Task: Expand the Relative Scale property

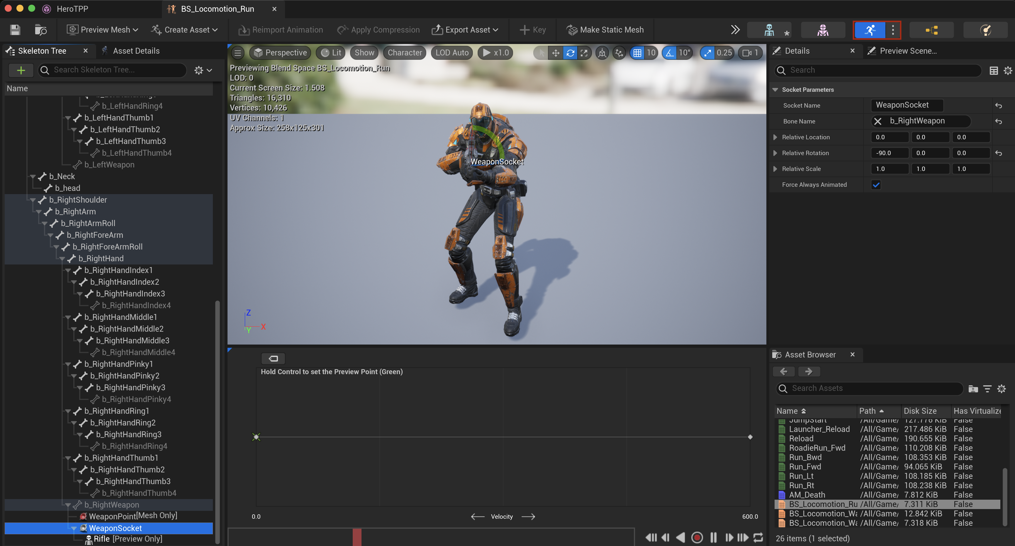Action: click(775, 169)
